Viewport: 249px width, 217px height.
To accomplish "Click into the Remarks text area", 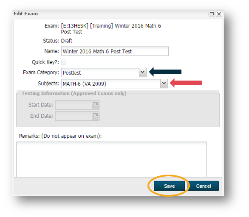I will pyautogui.click(x=111, y=159).
